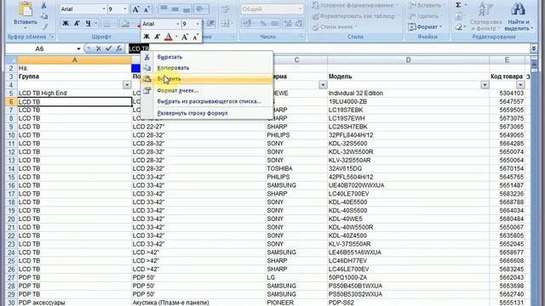The image size is (545, 306).
Task: Open Сортировка и фильтр
Action: tap(485, 16)
